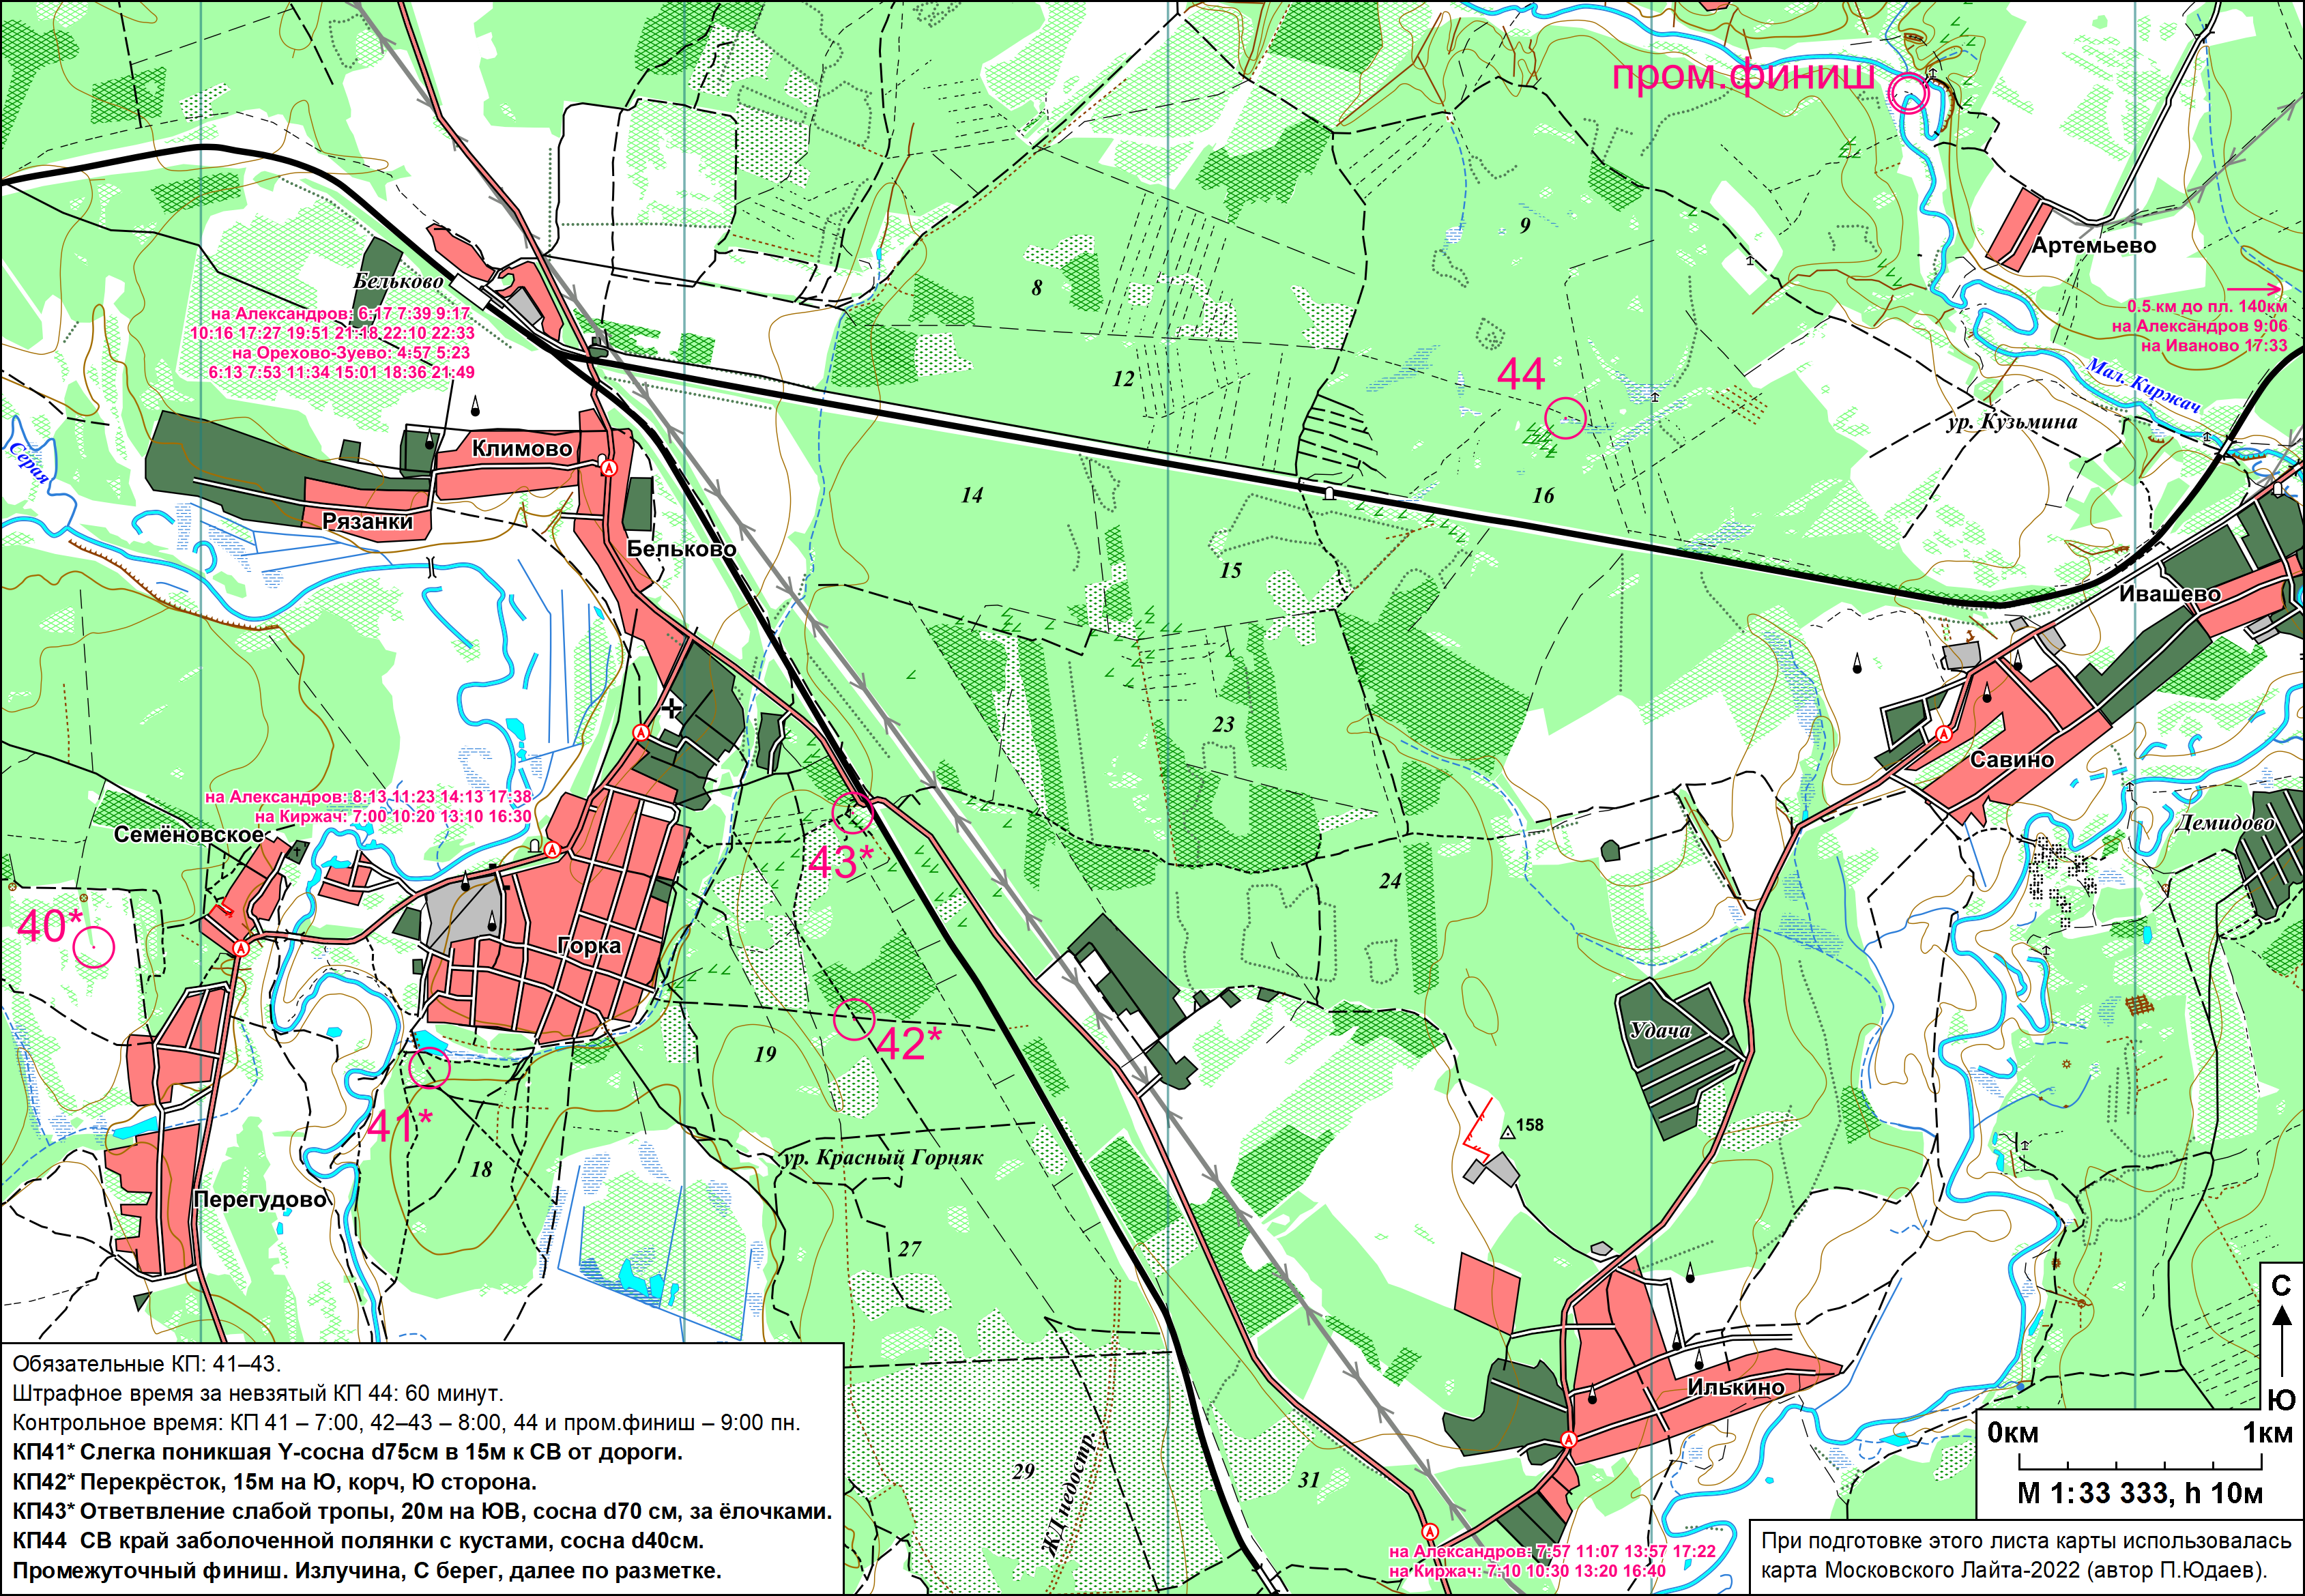Viewport: 2305px width, 1596px height.
Task: Click the Удача garden plot label
Action: coord(1660,1030)
